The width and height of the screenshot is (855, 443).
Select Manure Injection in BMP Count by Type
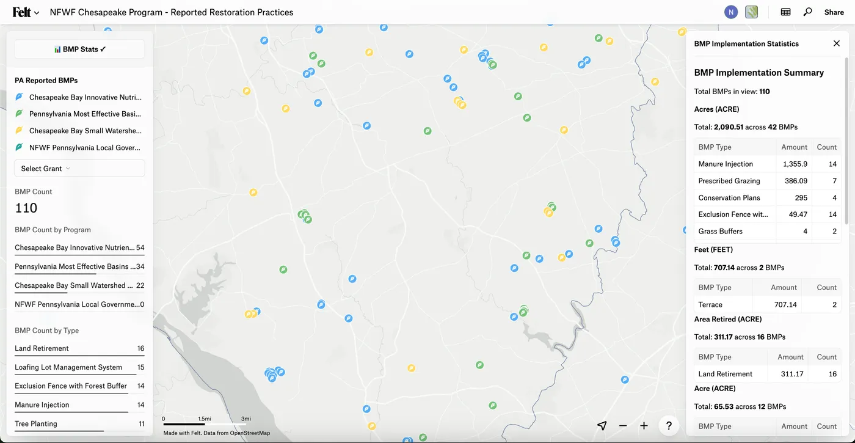point(79,405)
